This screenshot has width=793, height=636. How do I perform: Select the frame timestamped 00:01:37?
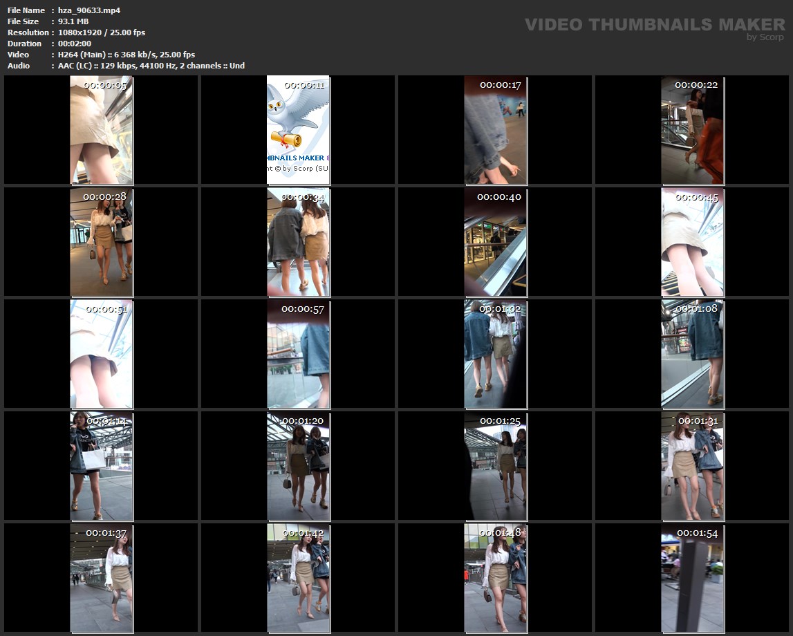(101, 578)
